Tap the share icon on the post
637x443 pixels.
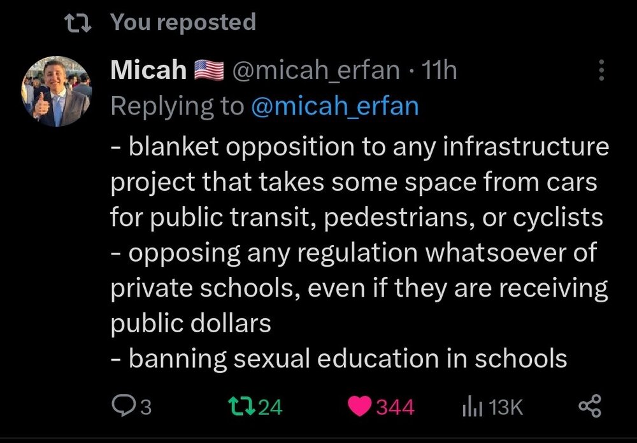[x=589, y=405]
